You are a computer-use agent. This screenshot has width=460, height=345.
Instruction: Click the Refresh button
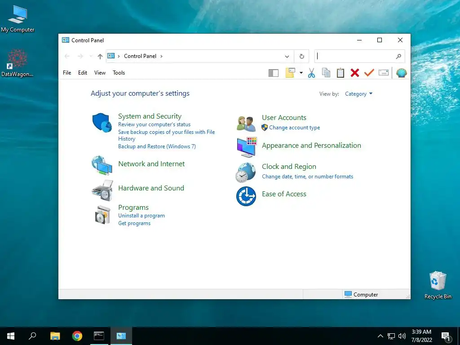click(301, 56)
